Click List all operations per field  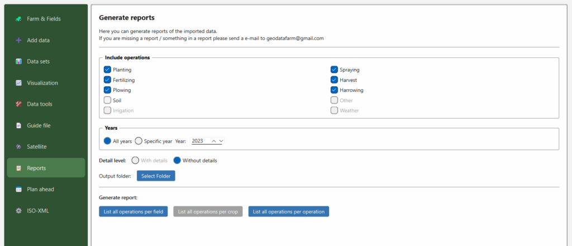point(134,211)
